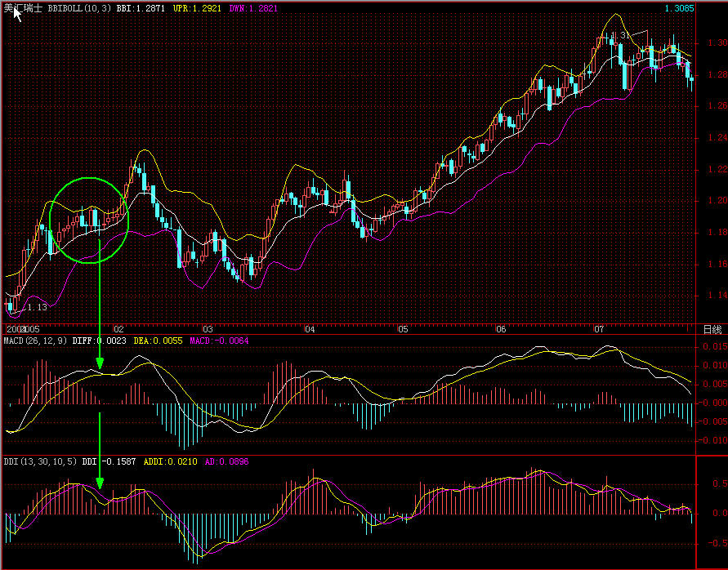Select the 04 month marker on time axis
The height and width of the screenshot is (570, 728).
(x=310, y=329)
